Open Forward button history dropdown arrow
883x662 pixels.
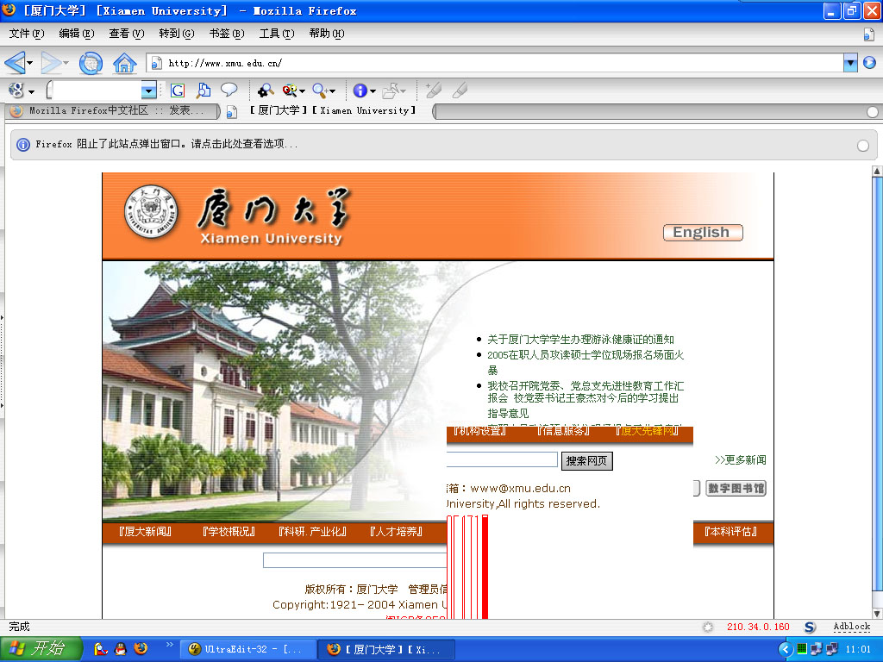(66, 62)
